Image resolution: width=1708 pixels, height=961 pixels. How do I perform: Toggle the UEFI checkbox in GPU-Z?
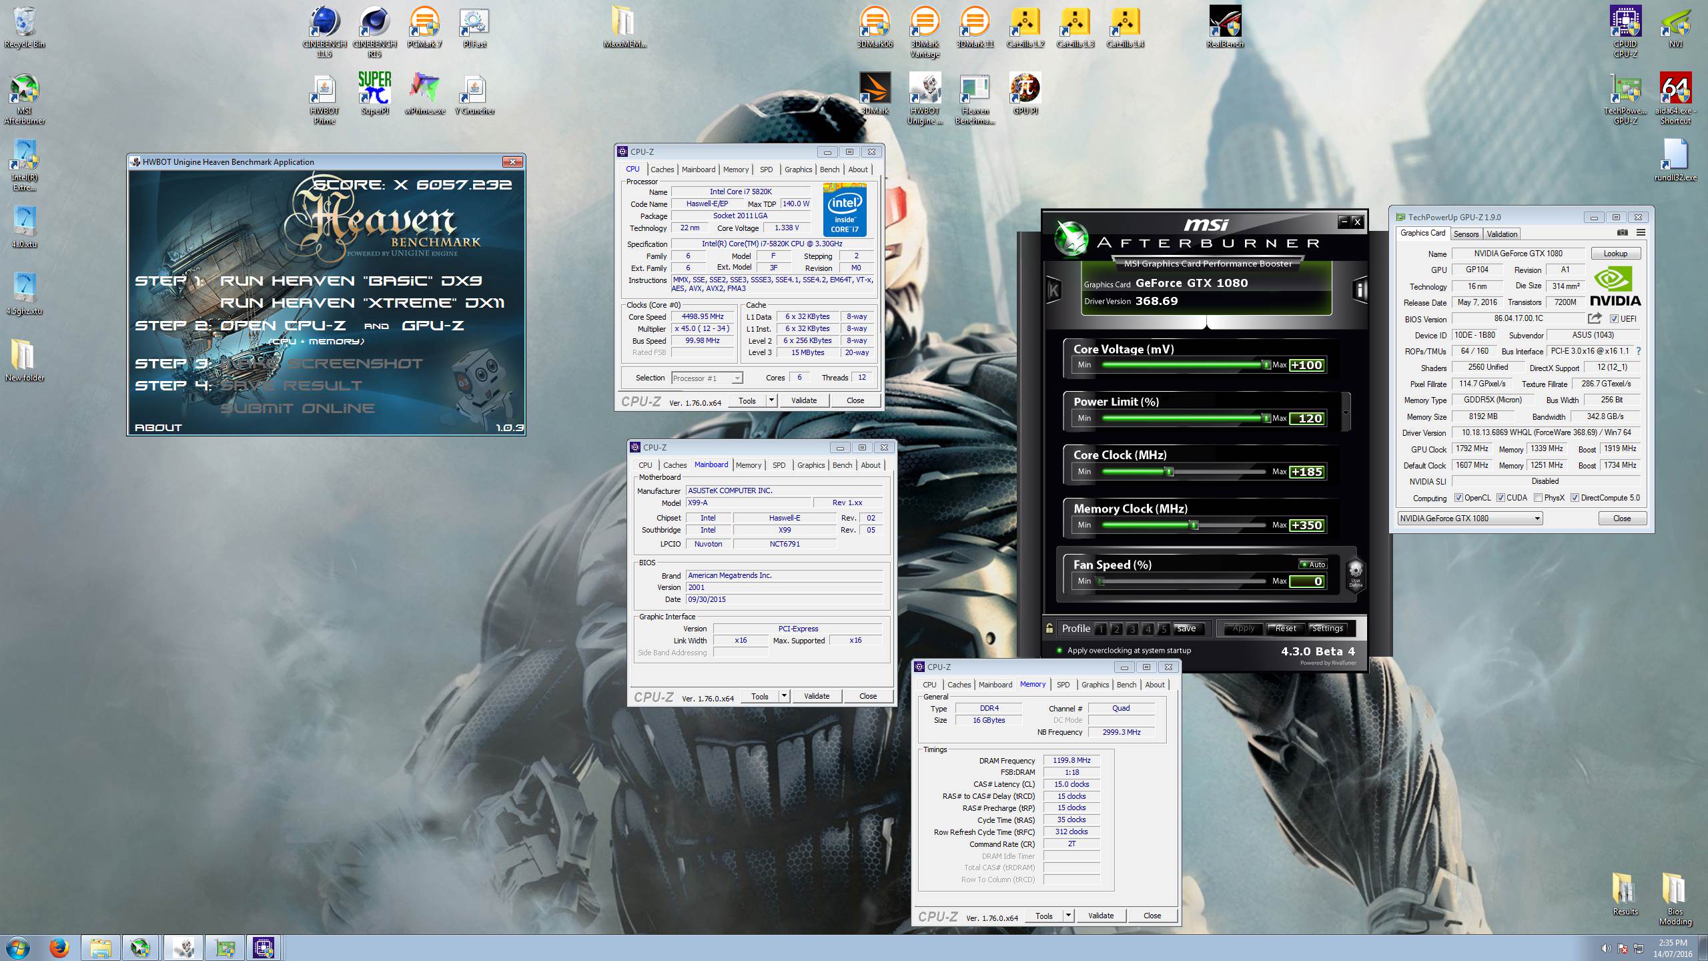tap(1614, 319)
